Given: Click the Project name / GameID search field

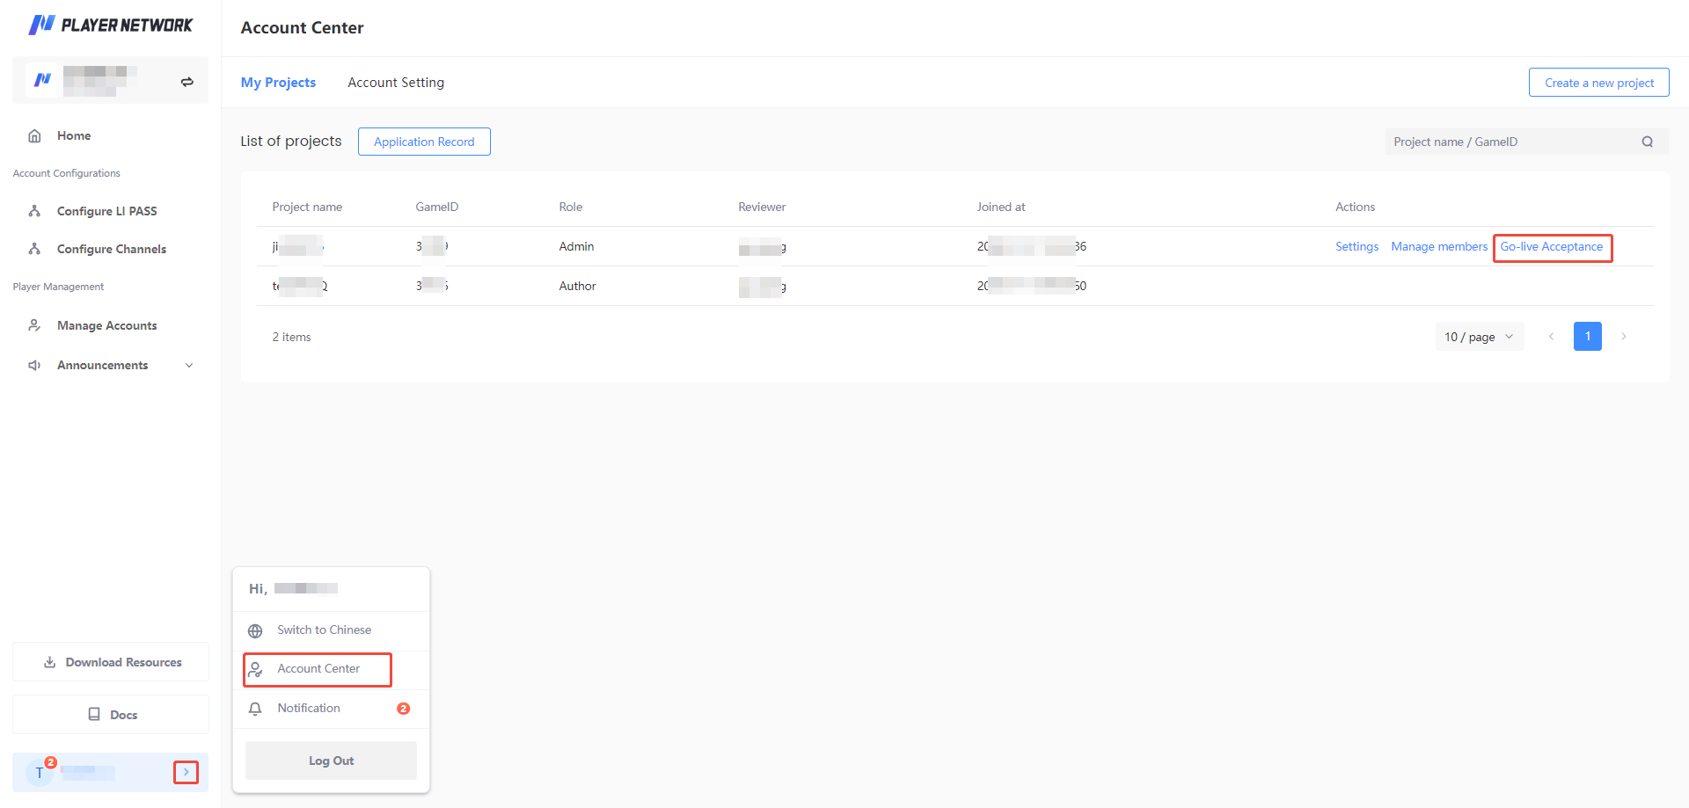Looking at the screenshot, I should [x=1511, y=142].
